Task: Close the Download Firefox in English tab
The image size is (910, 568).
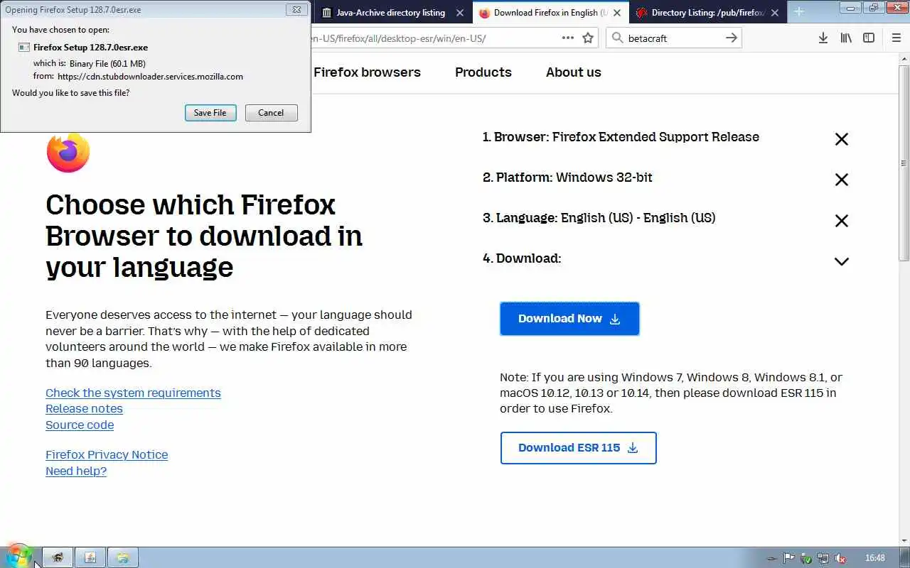Action: click(x=617, y=13)
